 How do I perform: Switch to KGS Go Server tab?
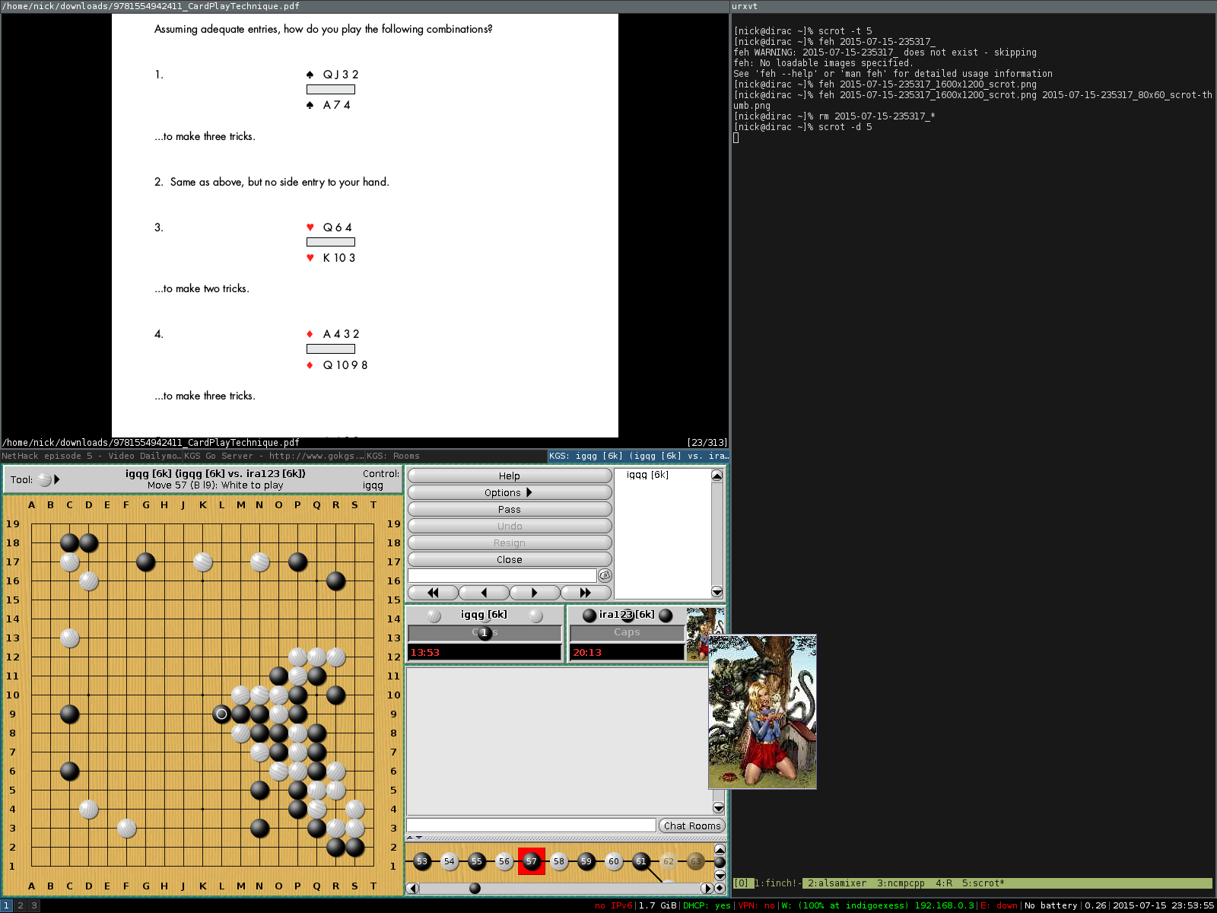[274, 456]
